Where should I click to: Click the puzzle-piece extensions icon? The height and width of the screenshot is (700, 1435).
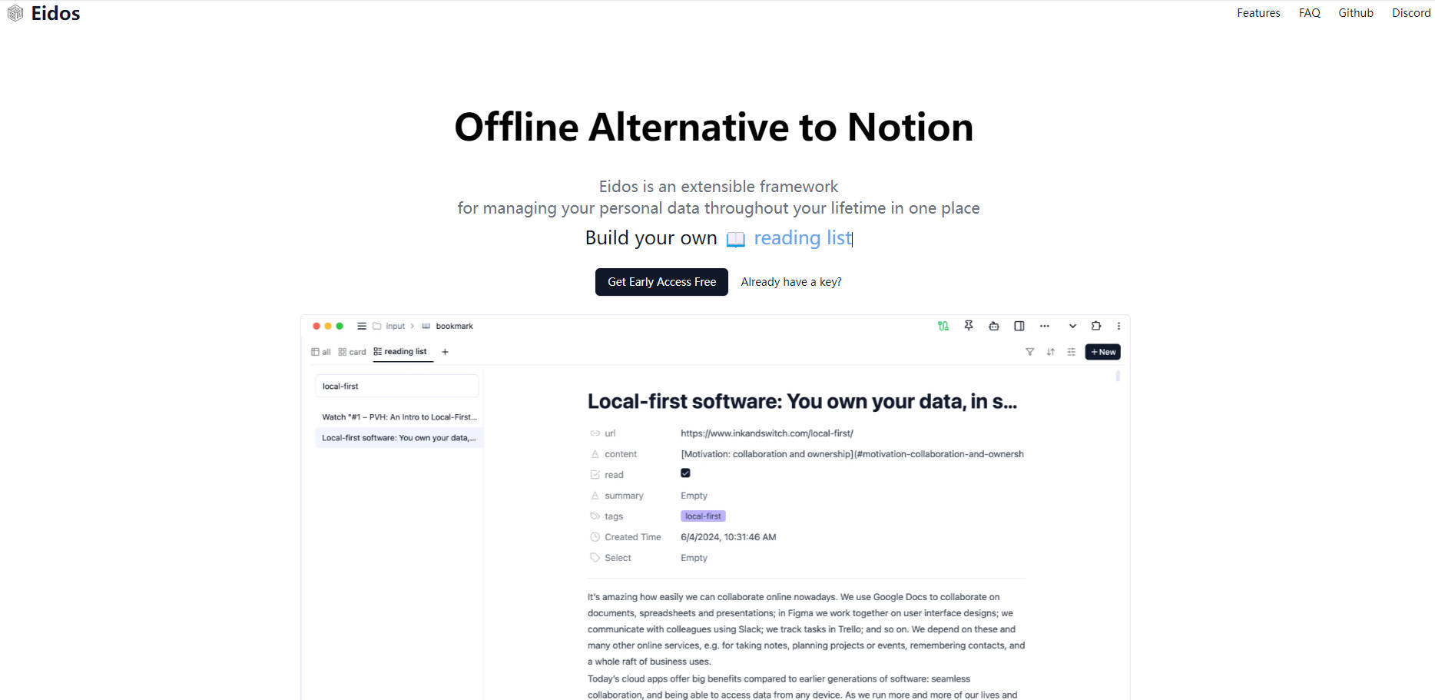[x=1096, y=326]
